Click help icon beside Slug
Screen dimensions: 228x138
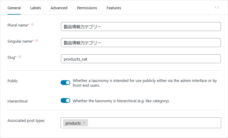click(x=19, y=57)
